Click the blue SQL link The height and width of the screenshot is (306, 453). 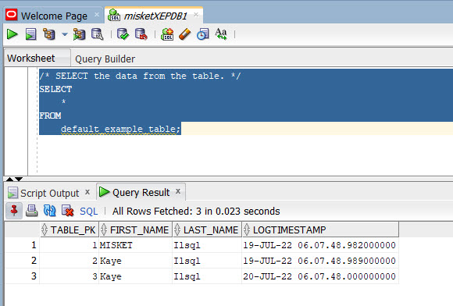89,212
